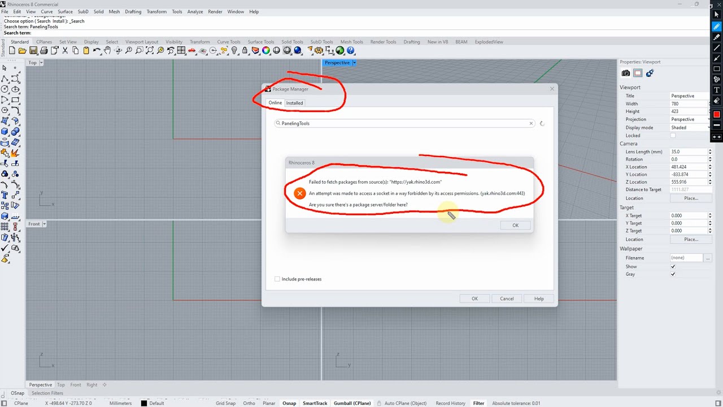The image size is (723, 407).
Task: Click the Open file folder icon
Action: [x=23, y=50]
